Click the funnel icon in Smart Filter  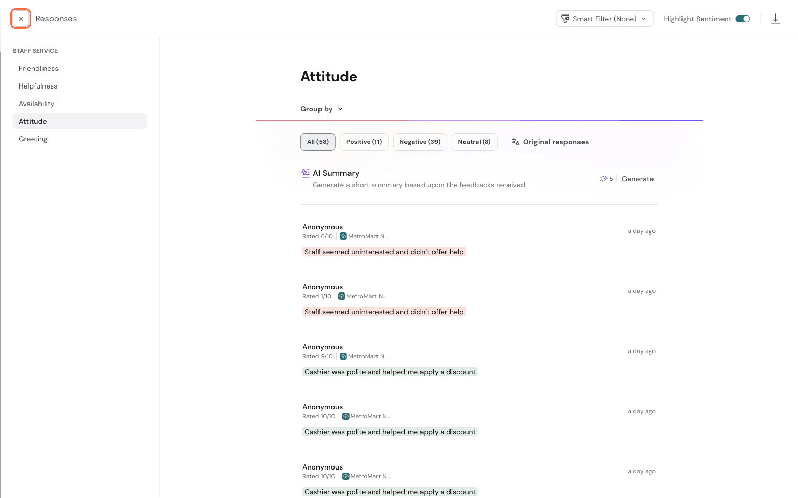tap(565, 19)
